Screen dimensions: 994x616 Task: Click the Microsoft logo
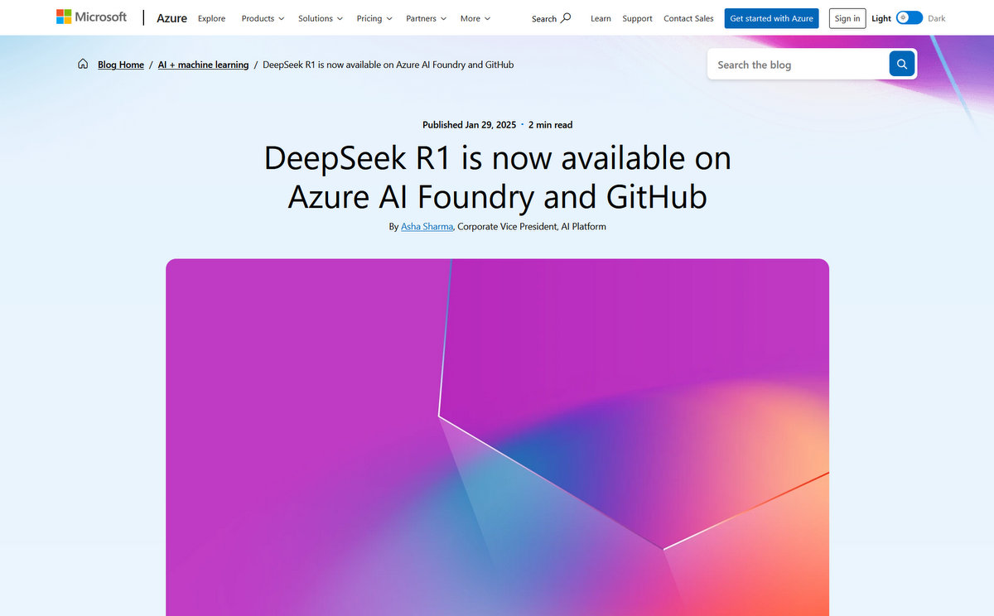click(91, 17)
